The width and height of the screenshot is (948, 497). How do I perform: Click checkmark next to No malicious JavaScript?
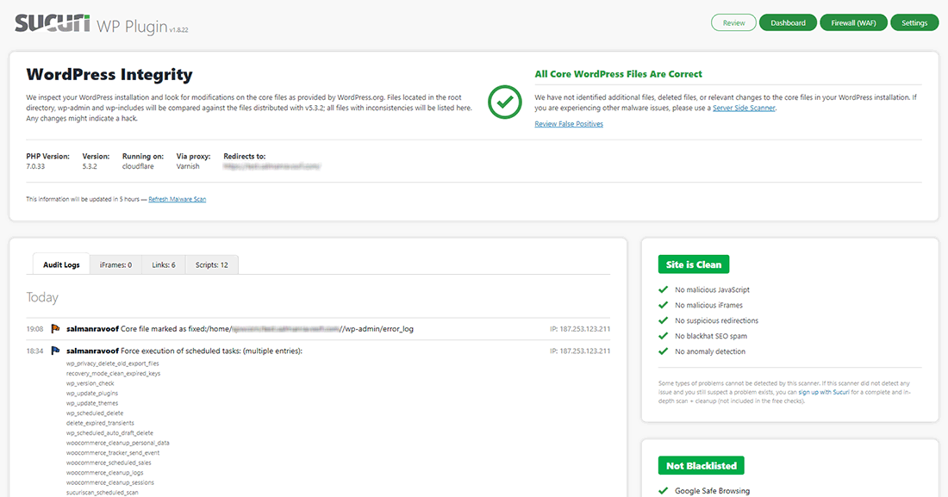pos(663,290)
